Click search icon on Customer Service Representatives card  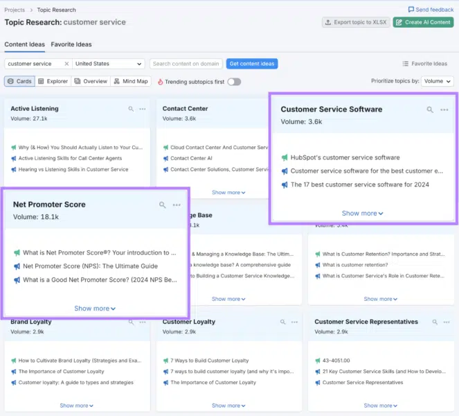click(435, 322)
